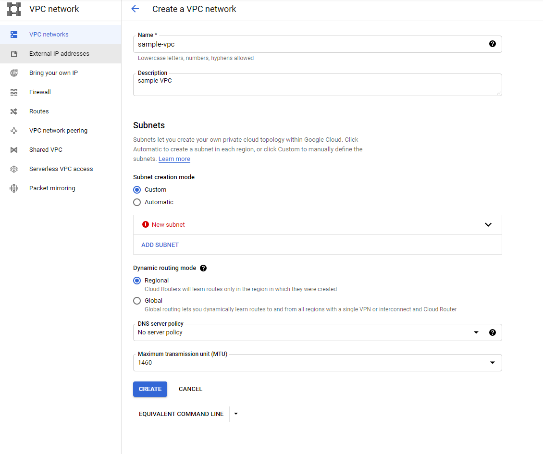The width and height of the screenshot is (543, 454).
Task: Click the CREATE button
Action: [150, 389]
